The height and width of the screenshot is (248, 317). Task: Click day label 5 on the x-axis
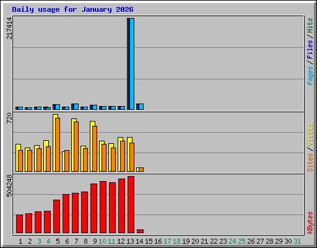(58, 241)
